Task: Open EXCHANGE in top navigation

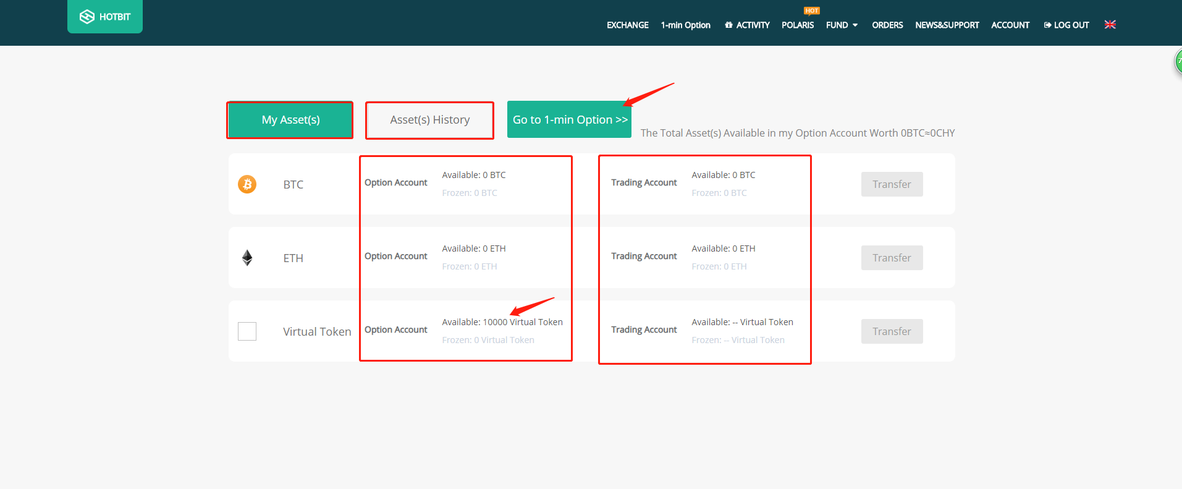Action: coord(627,25)
